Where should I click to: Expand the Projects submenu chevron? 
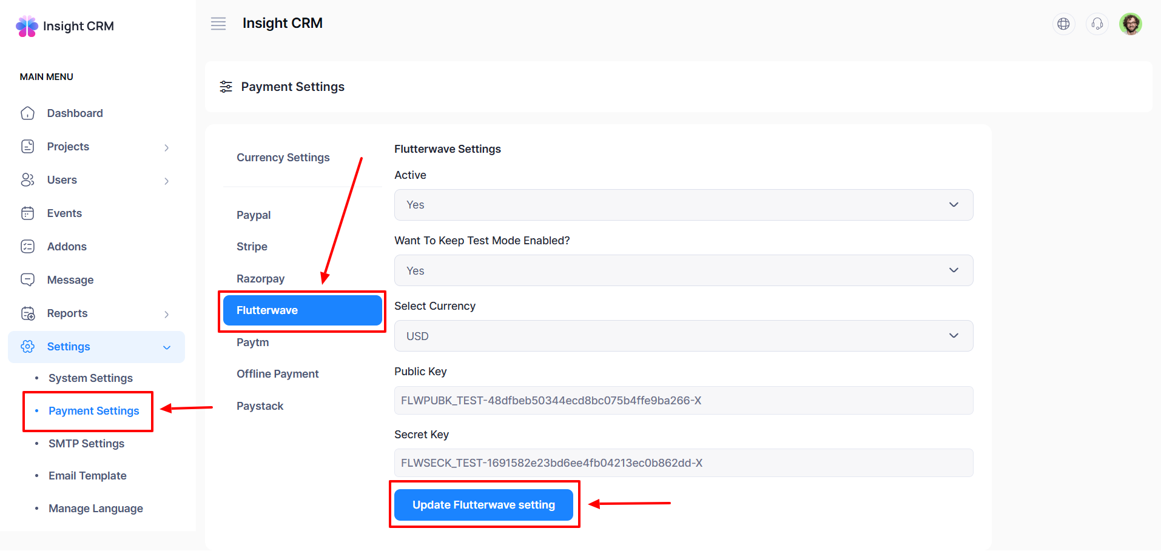[x=166, y=147]
